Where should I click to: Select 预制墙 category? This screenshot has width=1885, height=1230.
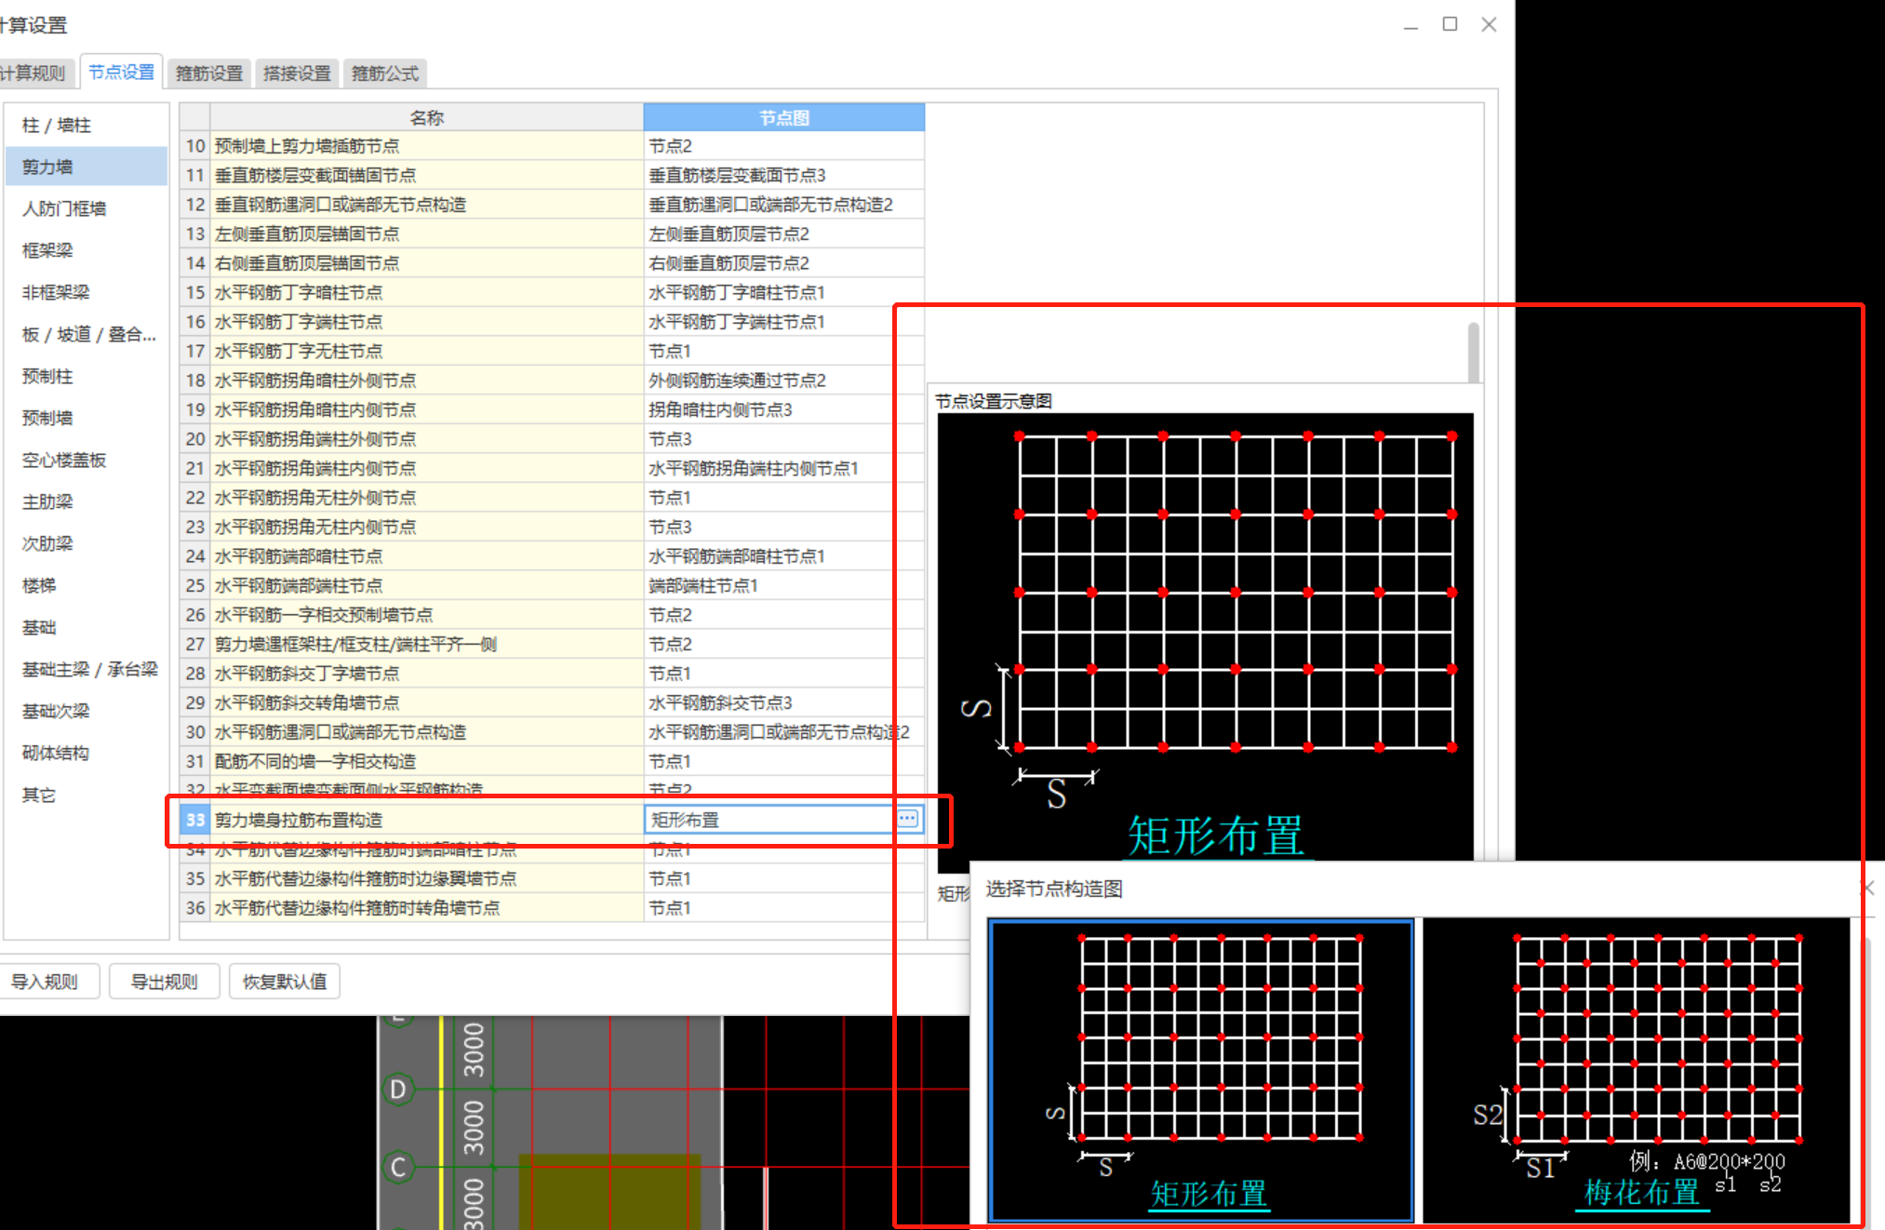coord(86,418)
